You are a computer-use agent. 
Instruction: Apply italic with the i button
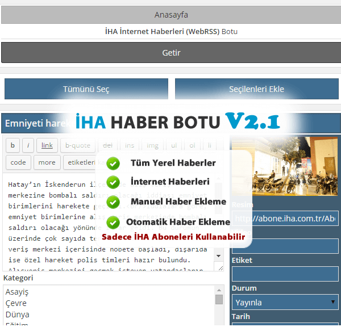[x=28, y=145]
